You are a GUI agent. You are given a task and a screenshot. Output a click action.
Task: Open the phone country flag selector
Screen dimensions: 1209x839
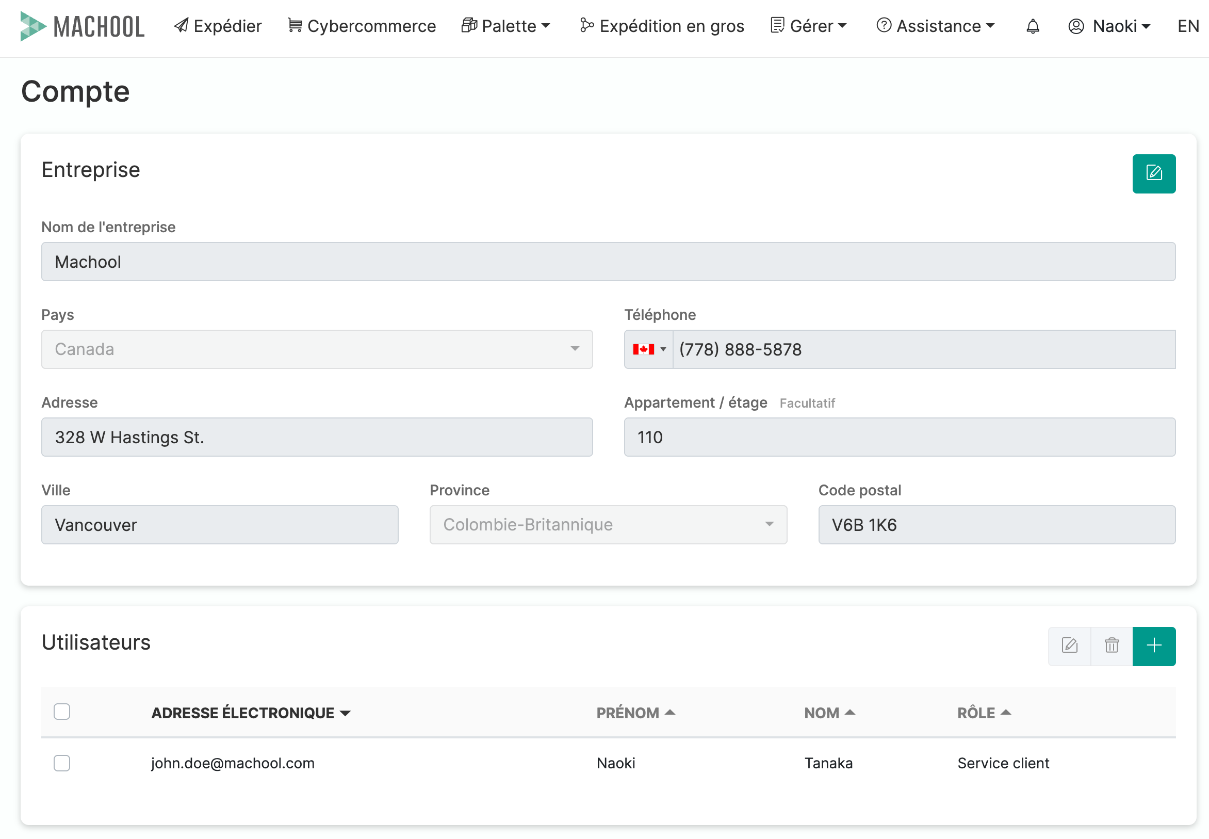click(x=648, y=349)
